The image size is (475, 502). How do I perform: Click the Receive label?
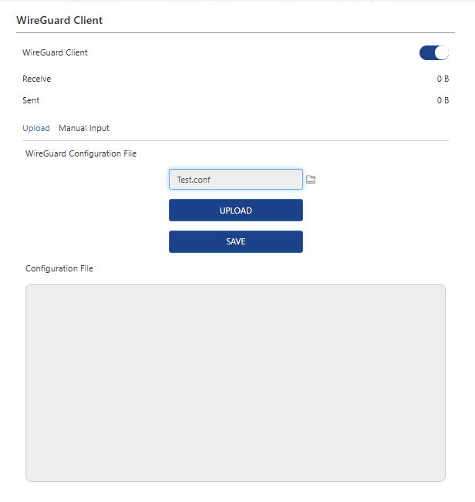pyautogui.click(x=37, y=79)
